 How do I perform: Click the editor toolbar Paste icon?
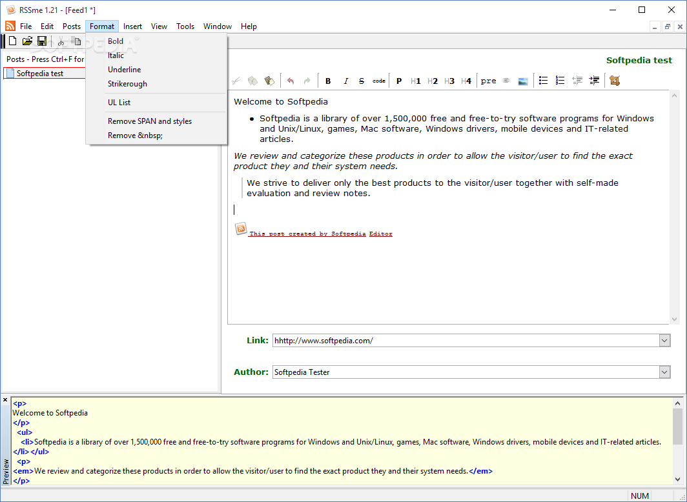click(269, 81)
